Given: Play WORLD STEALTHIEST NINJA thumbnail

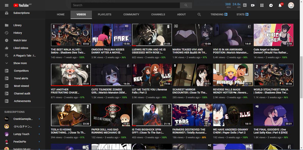Looking at the screenshot, I should pos(273,75).
